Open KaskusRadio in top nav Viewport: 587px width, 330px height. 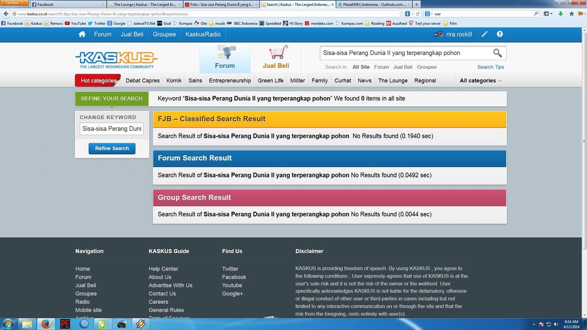click(203, 34)
